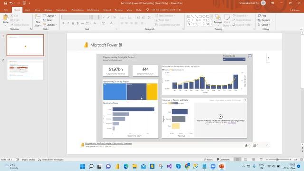Open the Arrange dropdown
The width and height of the screenshot is (304, 171).
pyautogui.click(x=218, y=22)
